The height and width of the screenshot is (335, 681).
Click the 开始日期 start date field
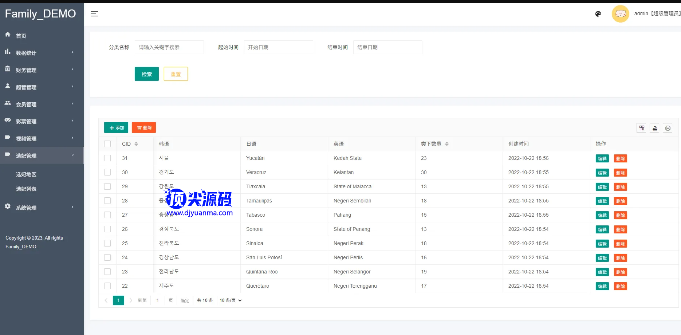coord(278,47)
